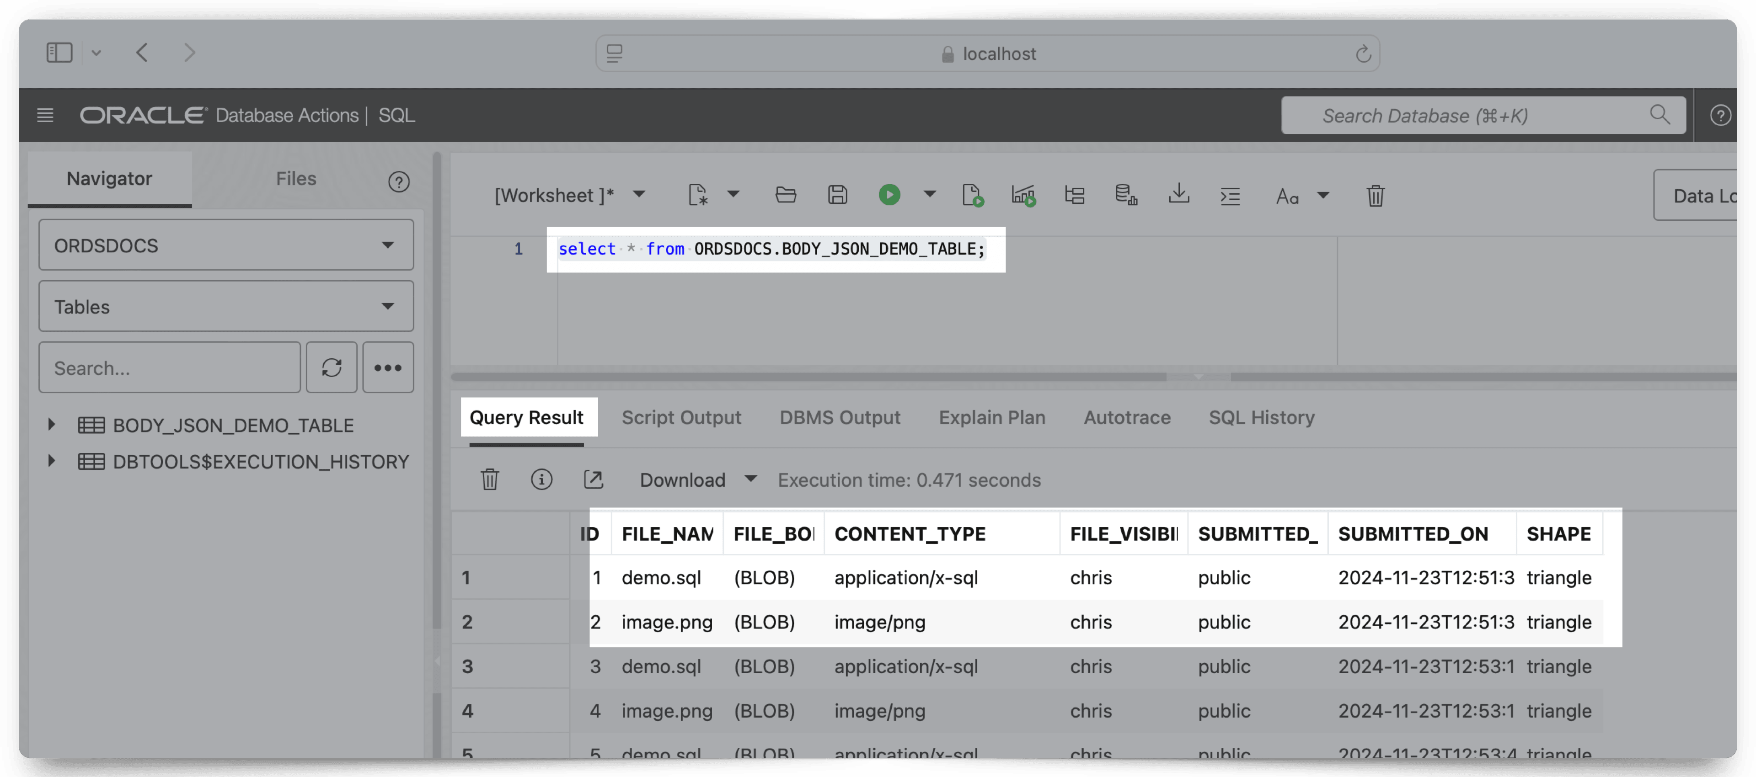Viewport: 1756px width, 777px height.
Task: Switch to the SQL History tab
Action: [x=1261, y=418]
